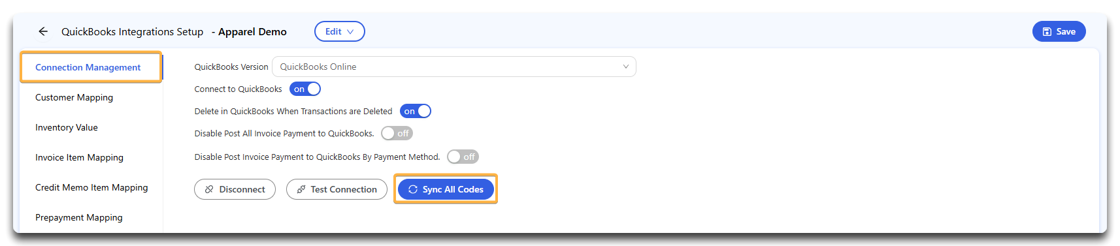Click the plug icon on Test Connection
This screenshot has width=1120, height=246.
301,189
